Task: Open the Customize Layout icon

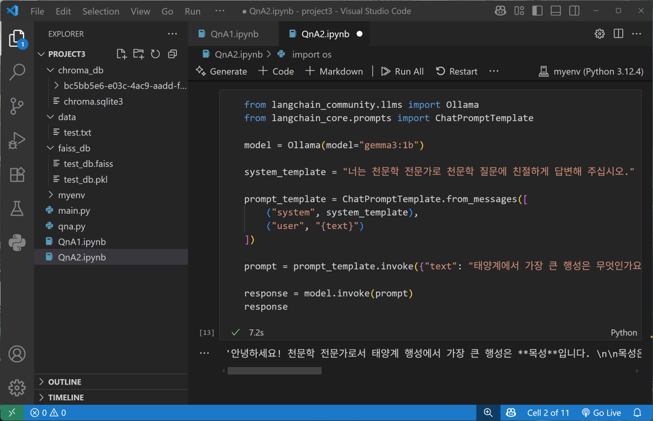Action: (x=519, y=11)
